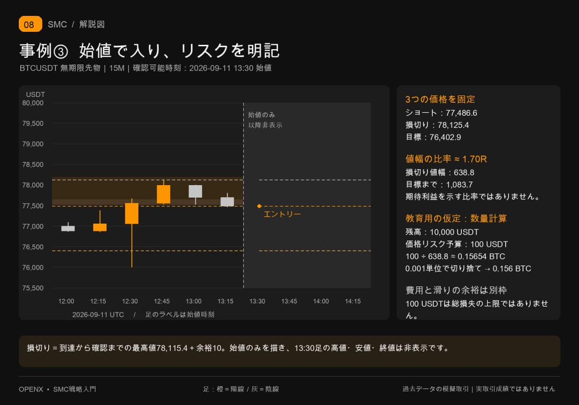Click the 14:00 x-axis time label

pyautogui.click(x=321, y=301)
